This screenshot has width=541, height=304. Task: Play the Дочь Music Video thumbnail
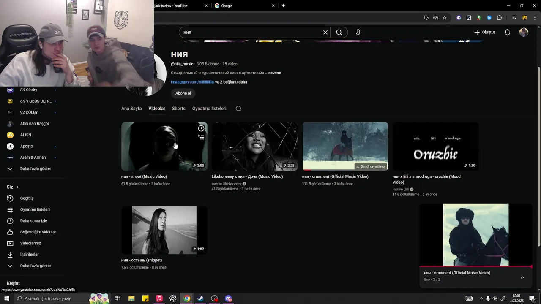pyautogui.click(x=255, y=146)
